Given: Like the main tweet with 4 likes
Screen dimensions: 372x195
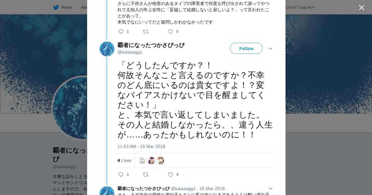Looking at the screenshot, I should coord(170,175).
